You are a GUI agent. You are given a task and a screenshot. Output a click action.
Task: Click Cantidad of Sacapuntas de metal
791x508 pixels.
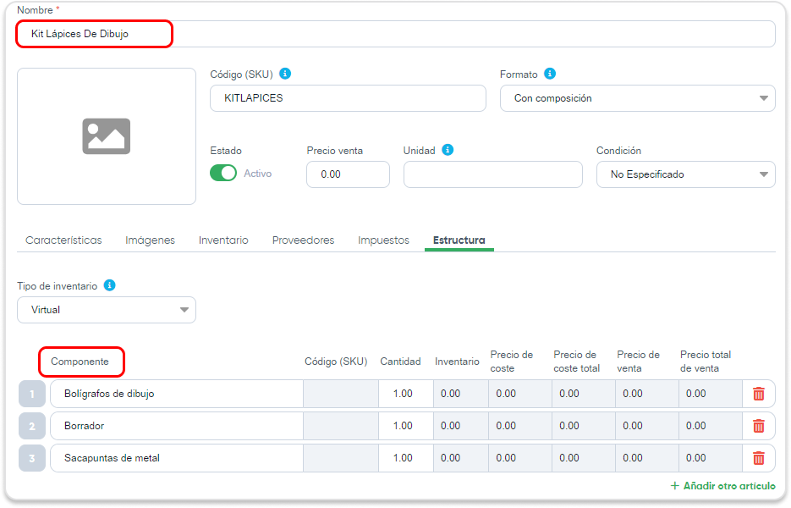(406, 458)
